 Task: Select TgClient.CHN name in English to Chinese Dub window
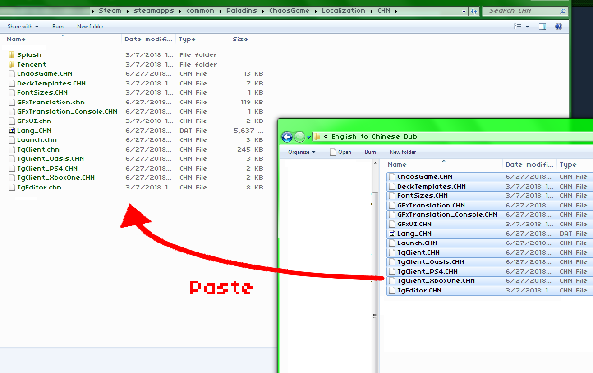418,252
